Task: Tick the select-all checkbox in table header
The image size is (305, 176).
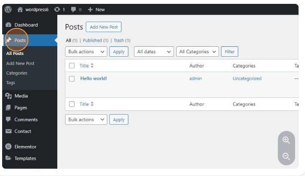Action: coord(72,66)
